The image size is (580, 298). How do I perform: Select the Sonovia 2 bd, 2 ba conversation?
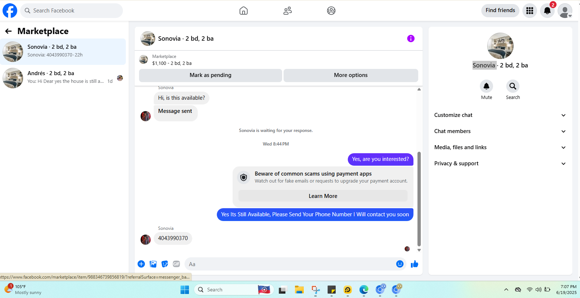(63, 52)
